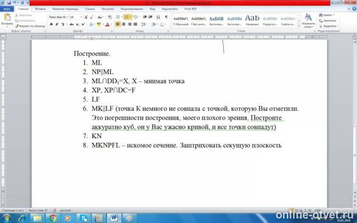Open Windows Explorer folder from taskbar
Image resolution: width=357 pixels, height=223 pixels.
37,218
